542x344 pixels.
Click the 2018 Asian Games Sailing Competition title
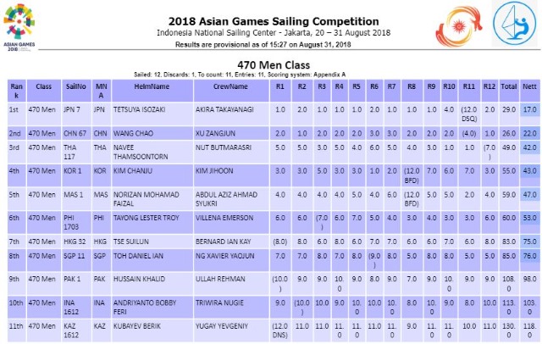pyautogui.click(x=273, y=19)
